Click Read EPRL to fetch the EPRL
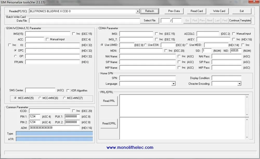 coord(109,123)
